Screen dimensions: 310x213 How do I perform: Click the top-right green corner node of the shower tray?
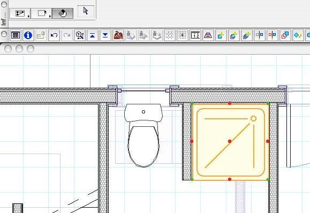(x=268, y=104)
